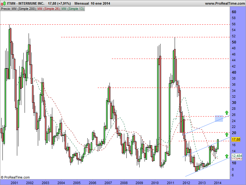
Task: Click the 12,484 moving average tag
Action: [x=237, y=156]
